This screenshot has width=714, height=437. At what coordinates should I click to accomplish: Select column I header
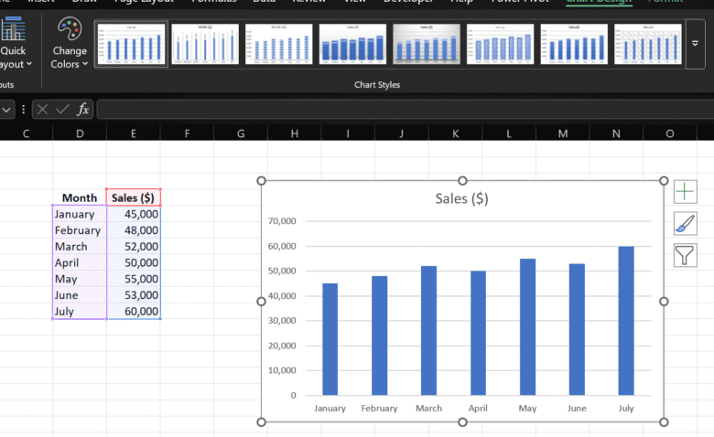tap(348, 133)
